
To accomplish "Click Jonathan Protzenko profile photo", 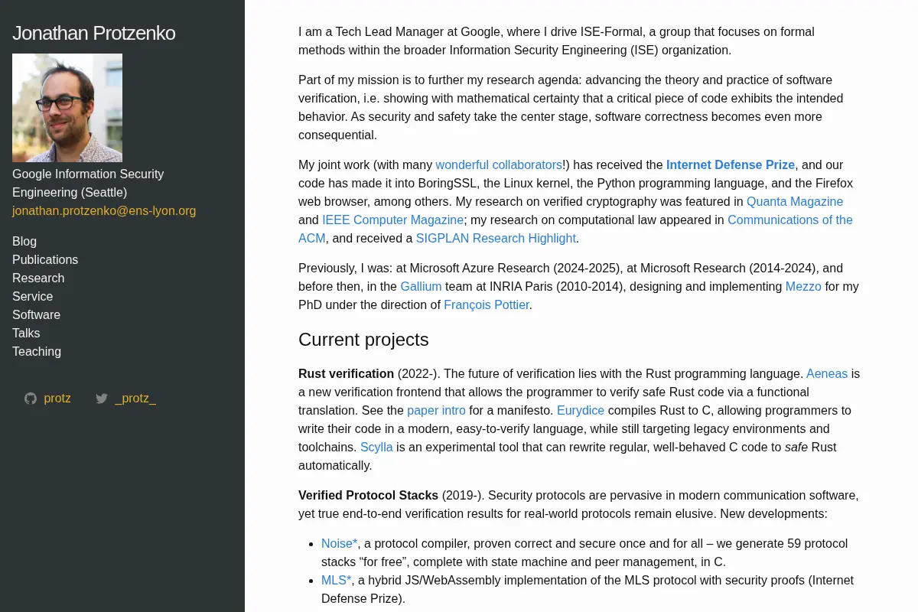I will (x=67, y=108).
